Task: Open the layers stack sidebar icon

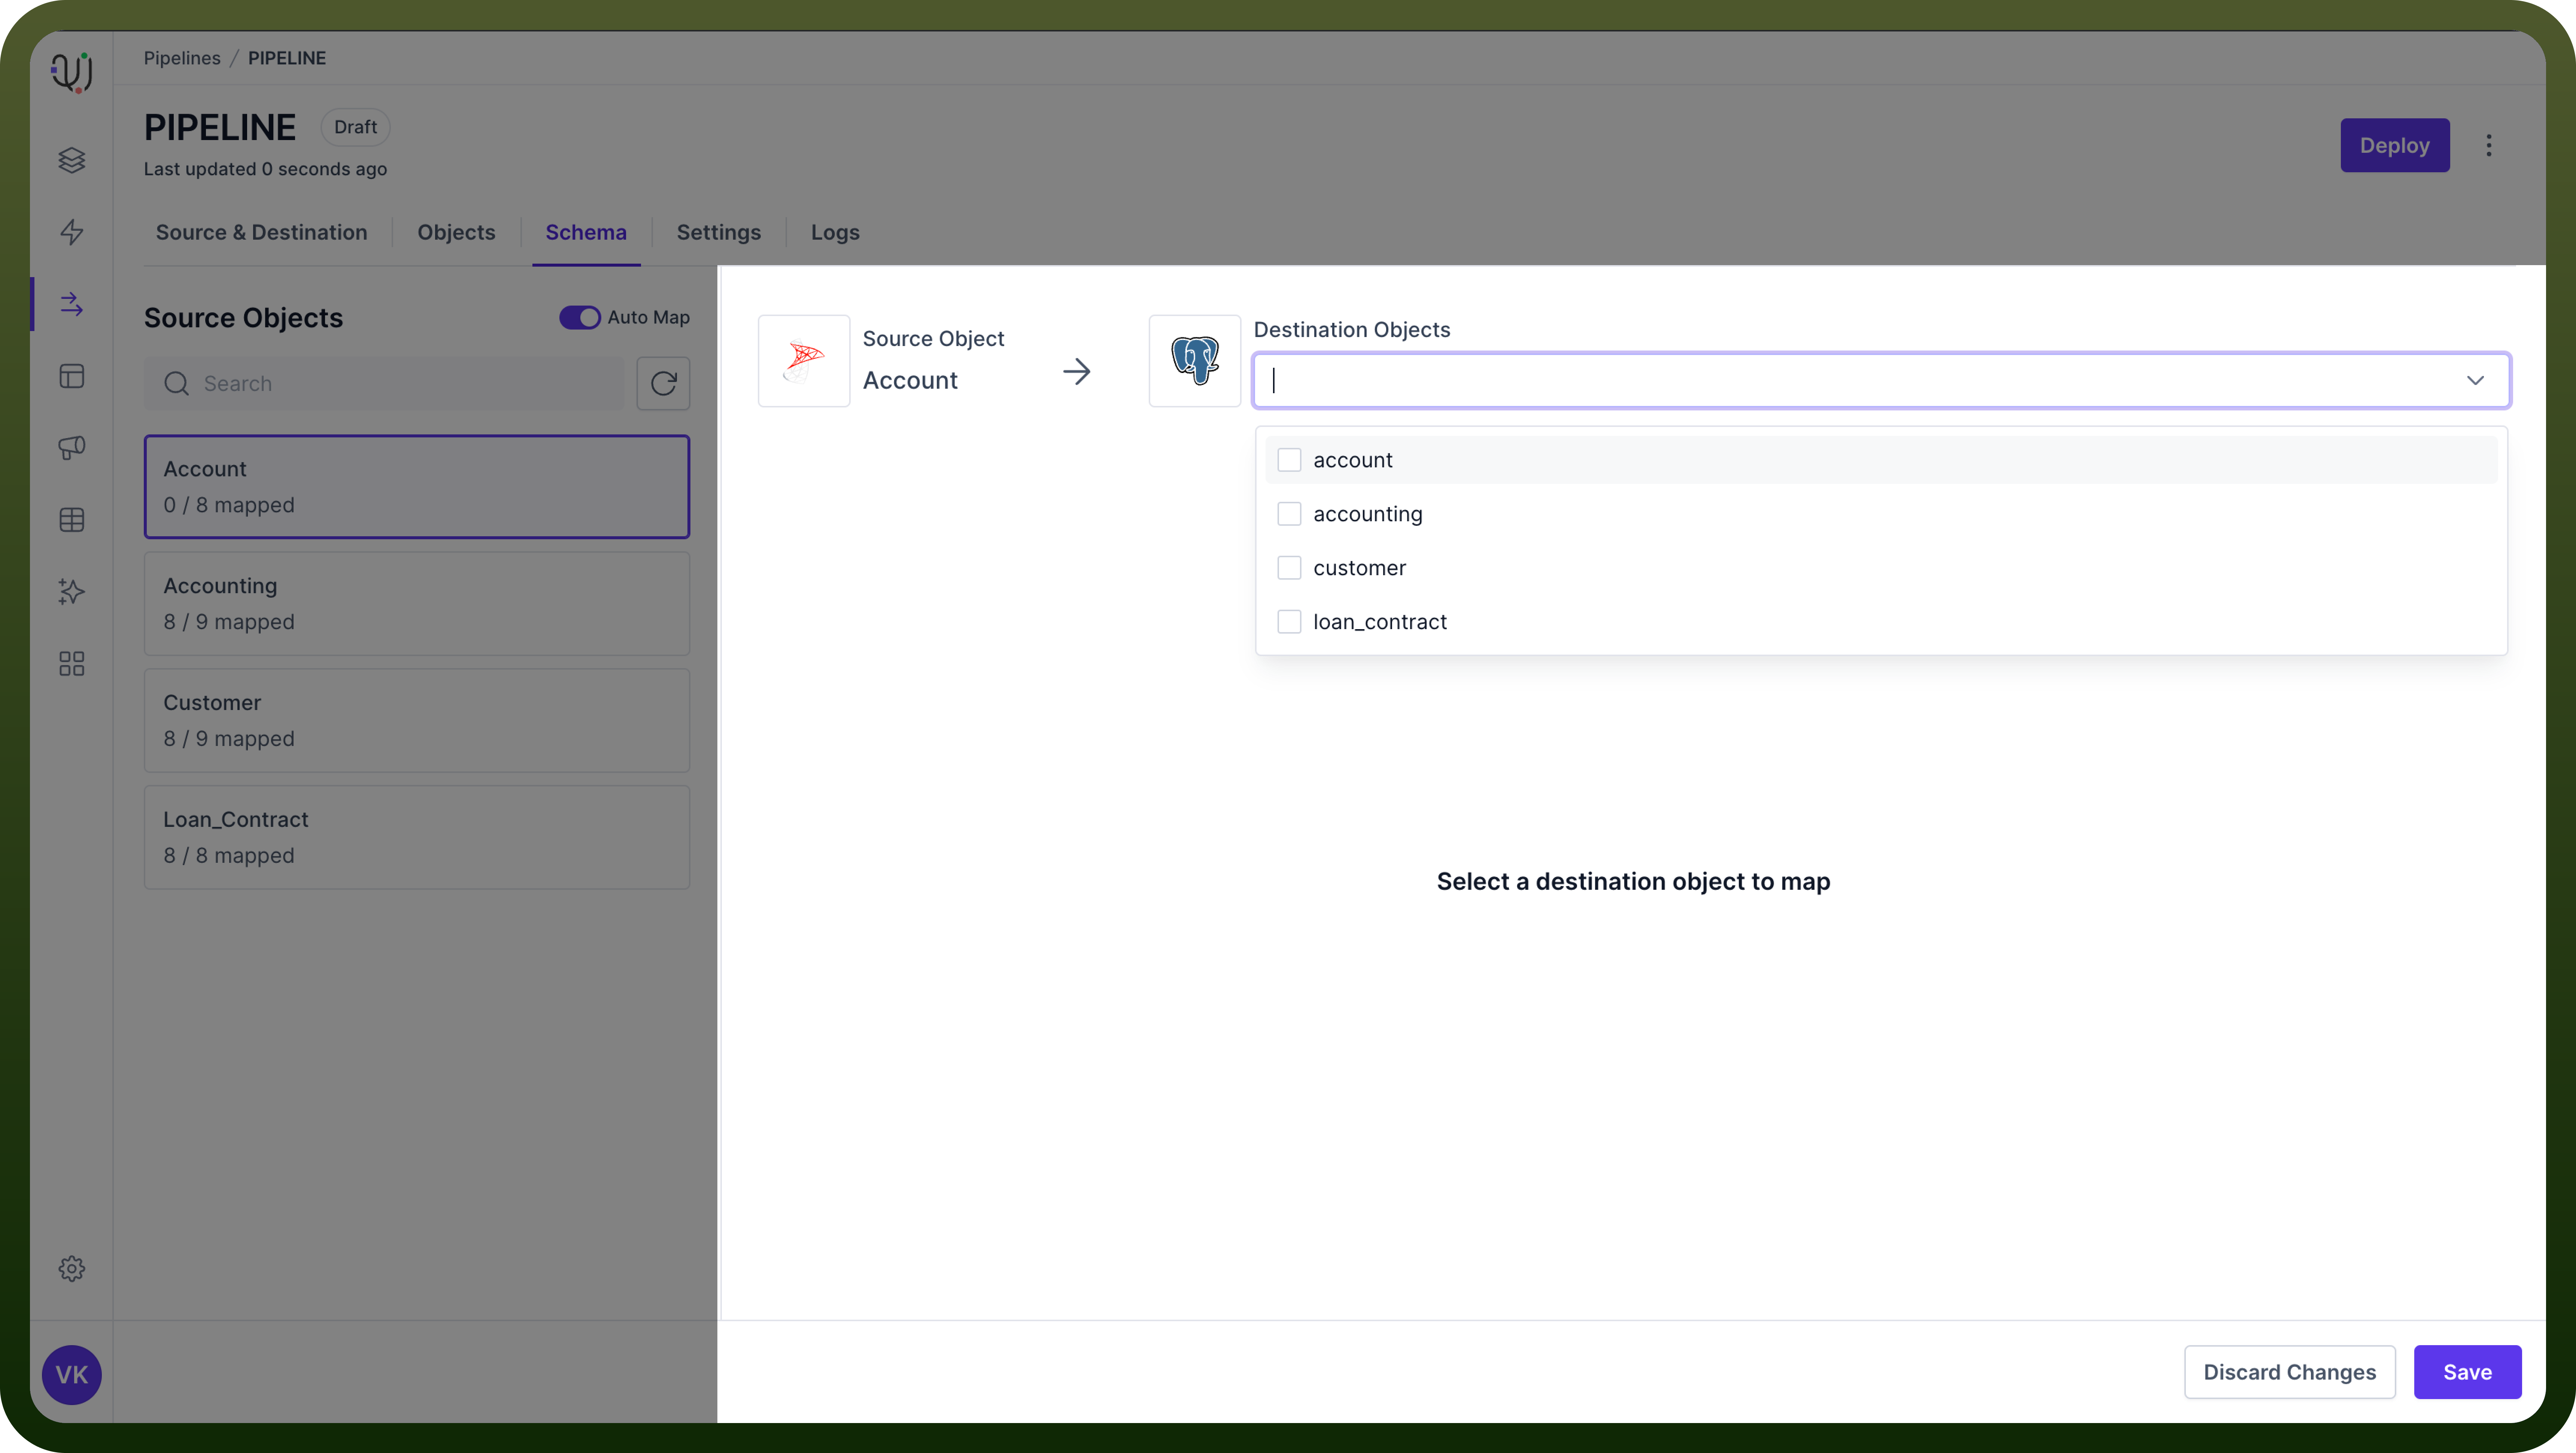Action: pos(72,160)
